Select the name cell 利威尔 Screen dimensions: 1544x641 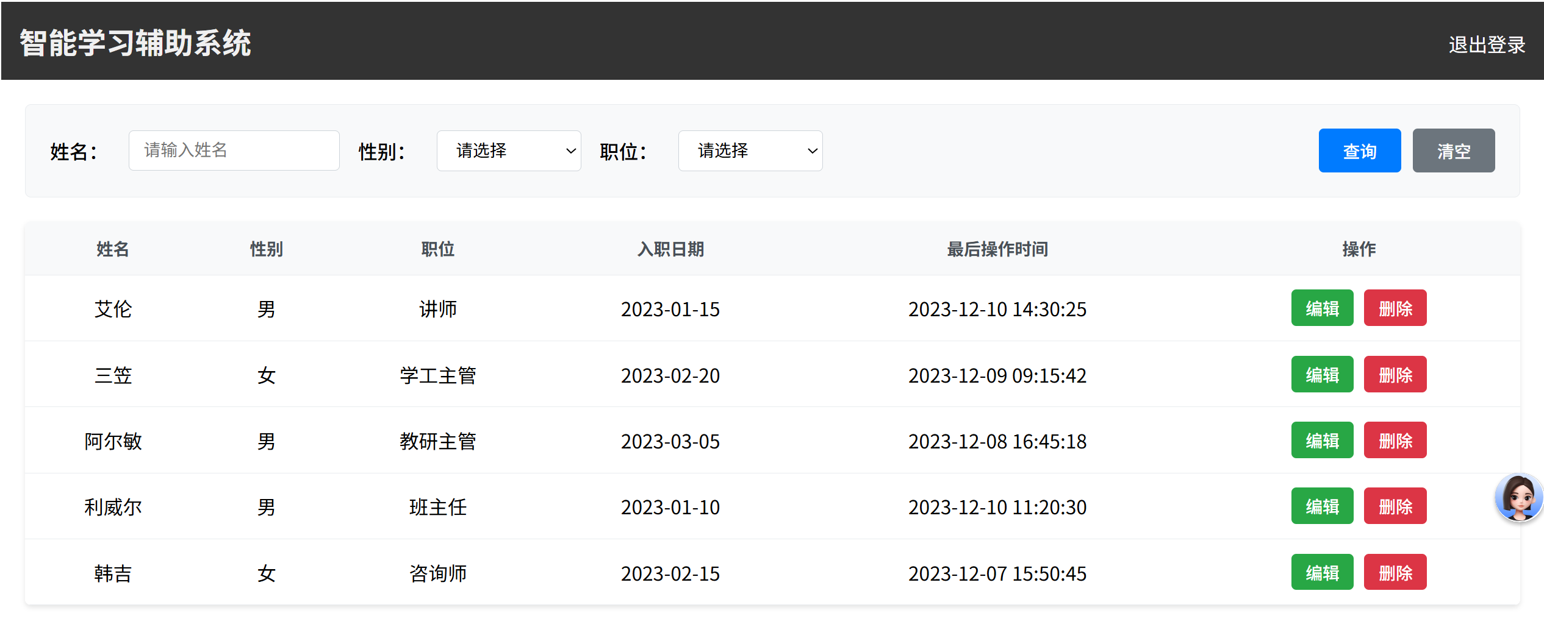tap(113, 507)
